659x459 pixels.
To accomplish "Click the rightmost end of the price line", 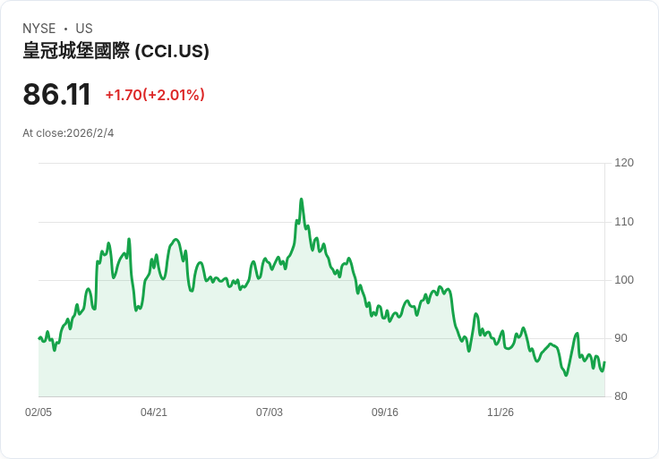I will pos(604,362).
